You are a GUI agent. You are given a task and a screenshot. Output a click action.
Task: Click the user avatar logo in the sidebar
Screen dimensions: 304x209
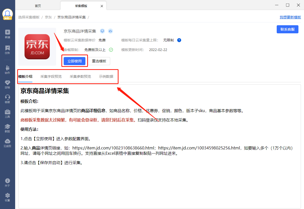pos(8,14)
